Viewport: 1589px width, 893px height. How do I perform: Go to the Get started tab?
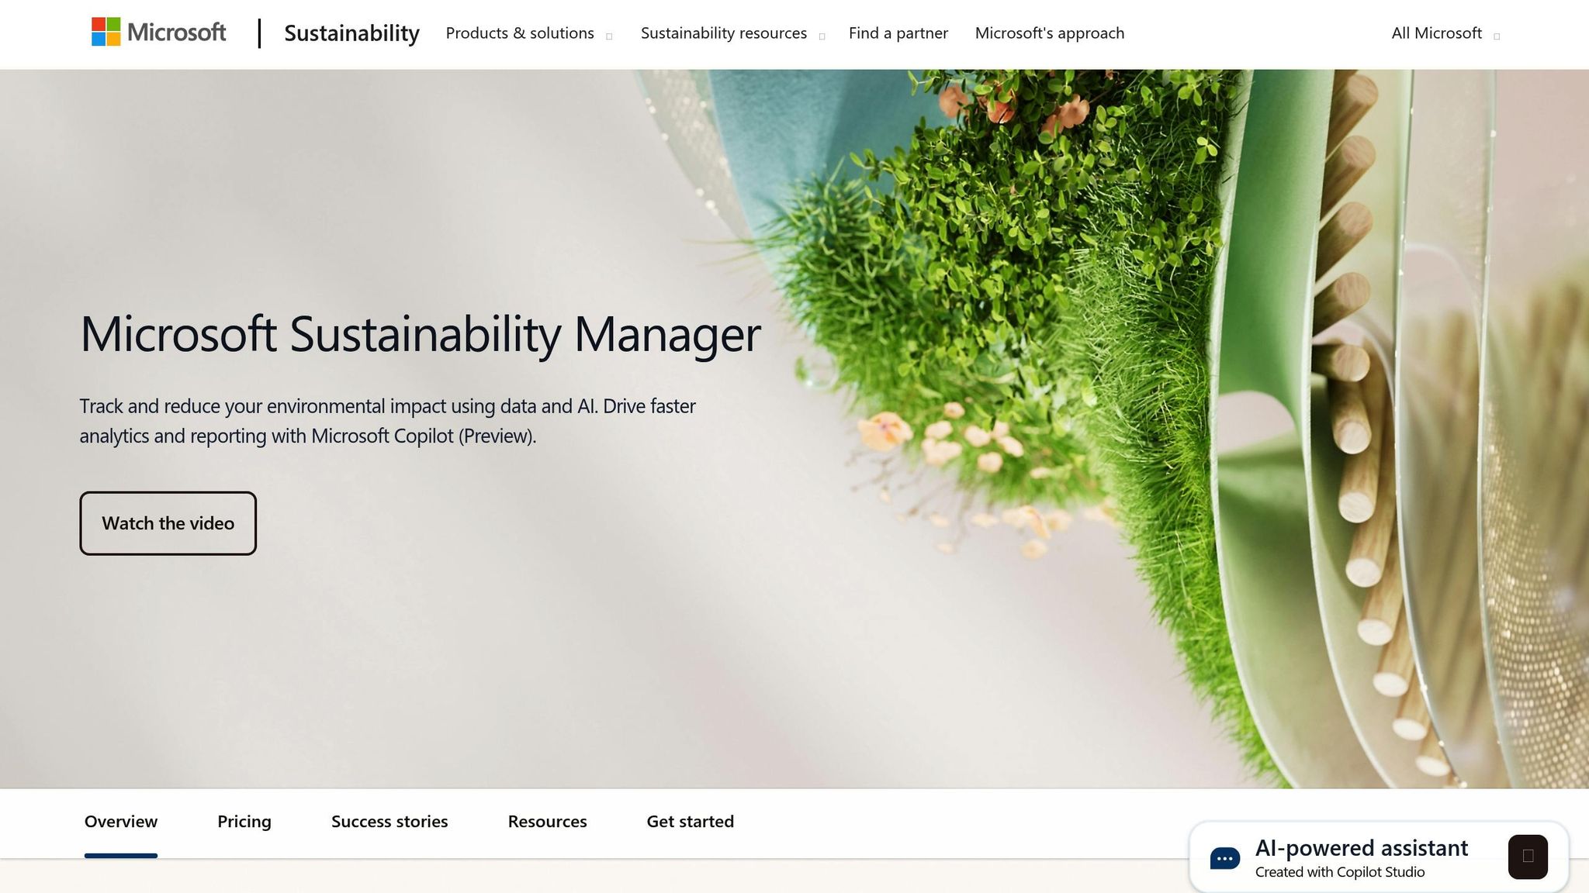tap(690, 822)
